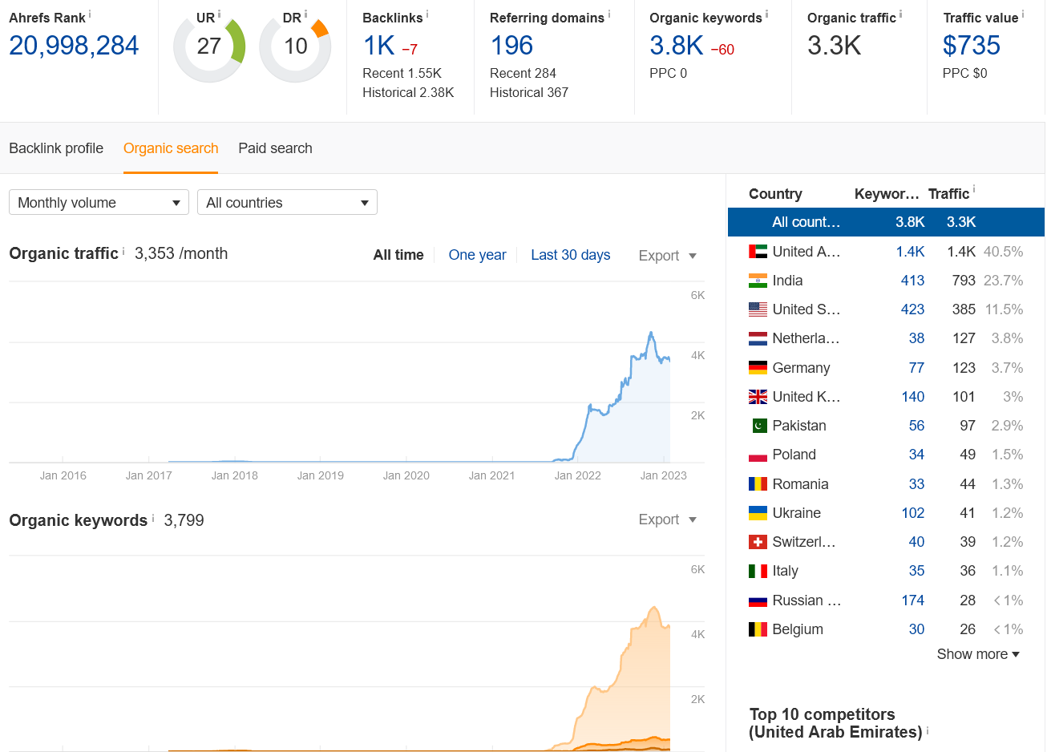Click info icon beside Backlinks heading
The image size is (1047, 752).
426,14
